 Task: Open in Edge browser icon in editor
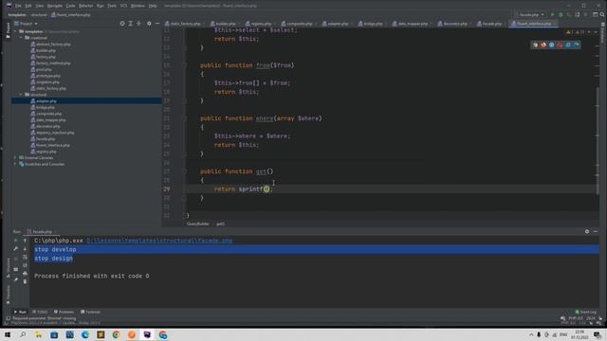577,45
